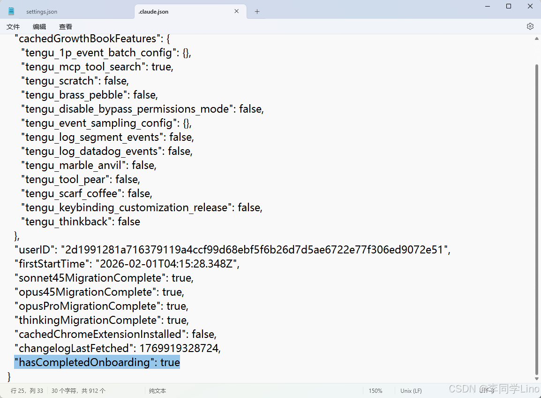Click the "opusProMigrationComplete" line

101,306
